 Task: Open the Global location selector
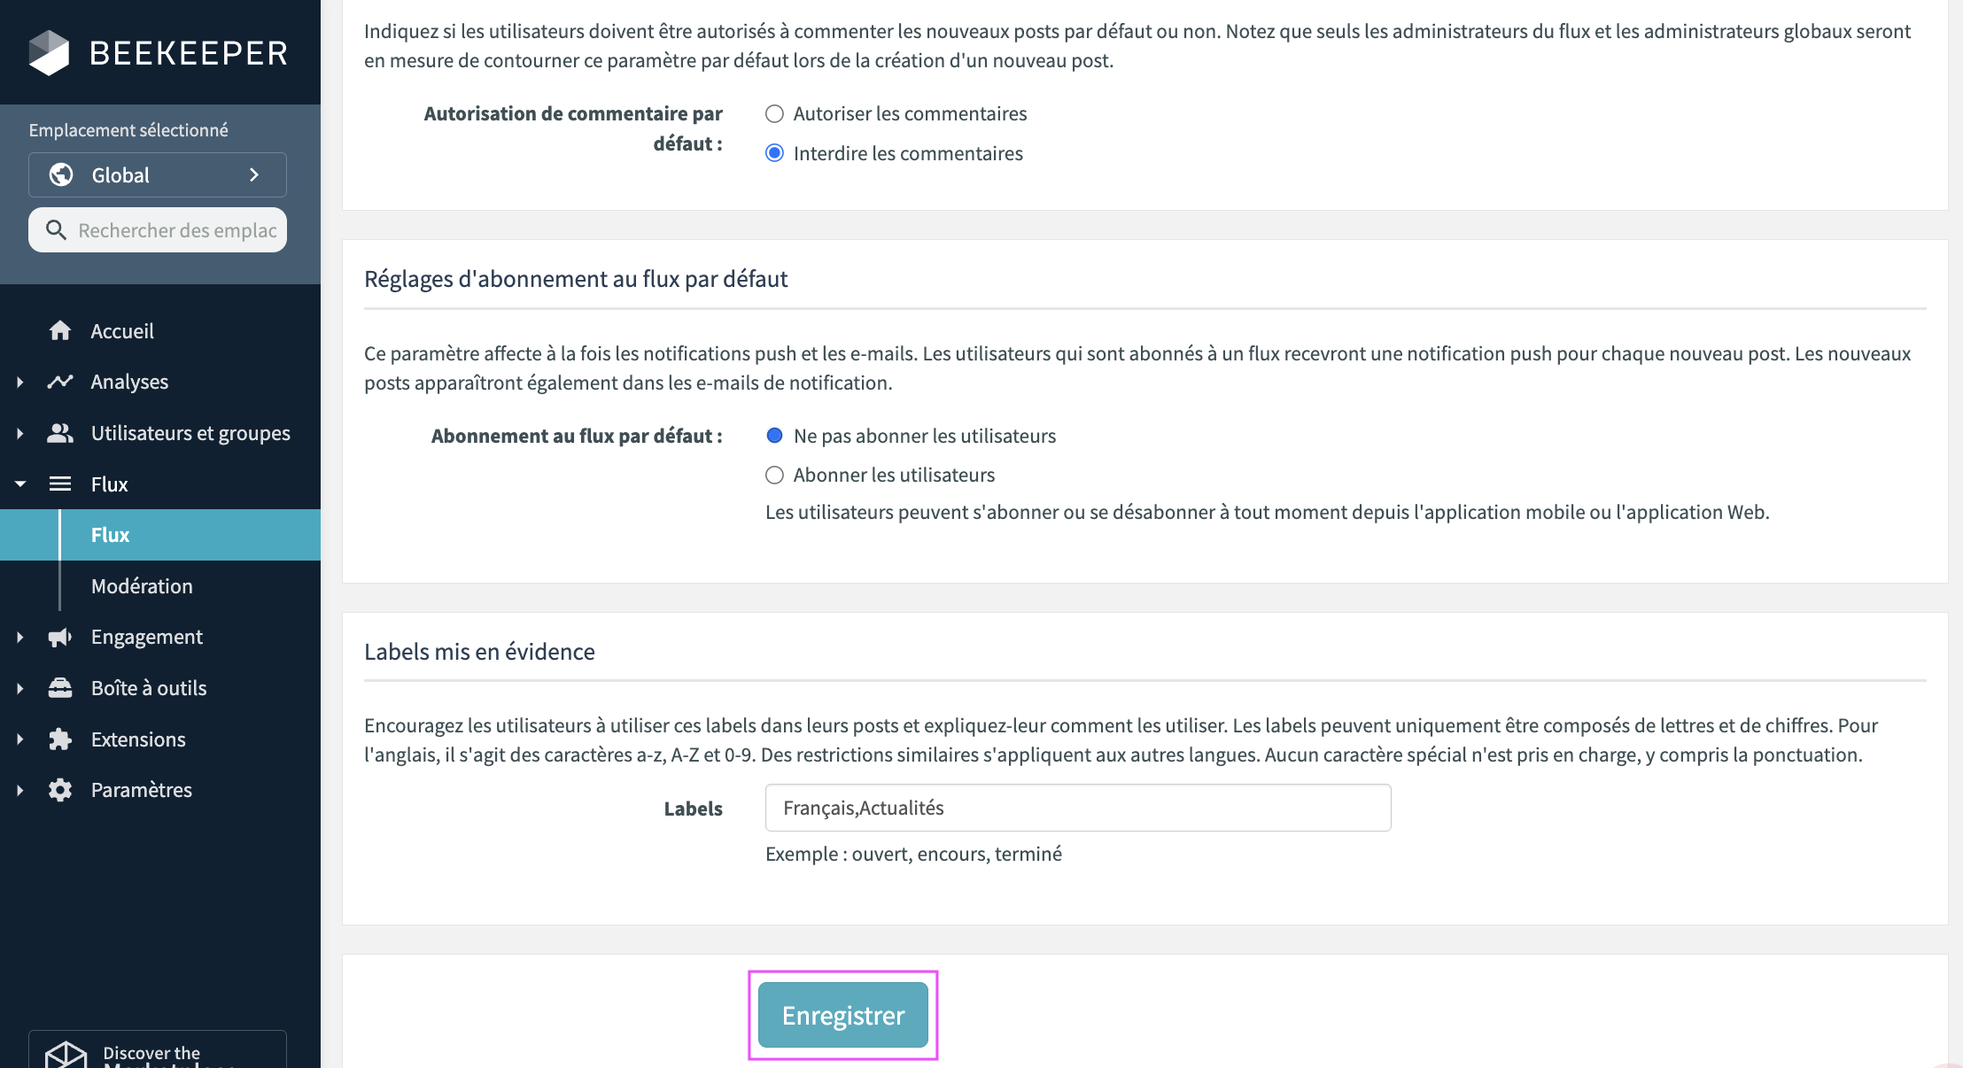[x=158, y=174]
